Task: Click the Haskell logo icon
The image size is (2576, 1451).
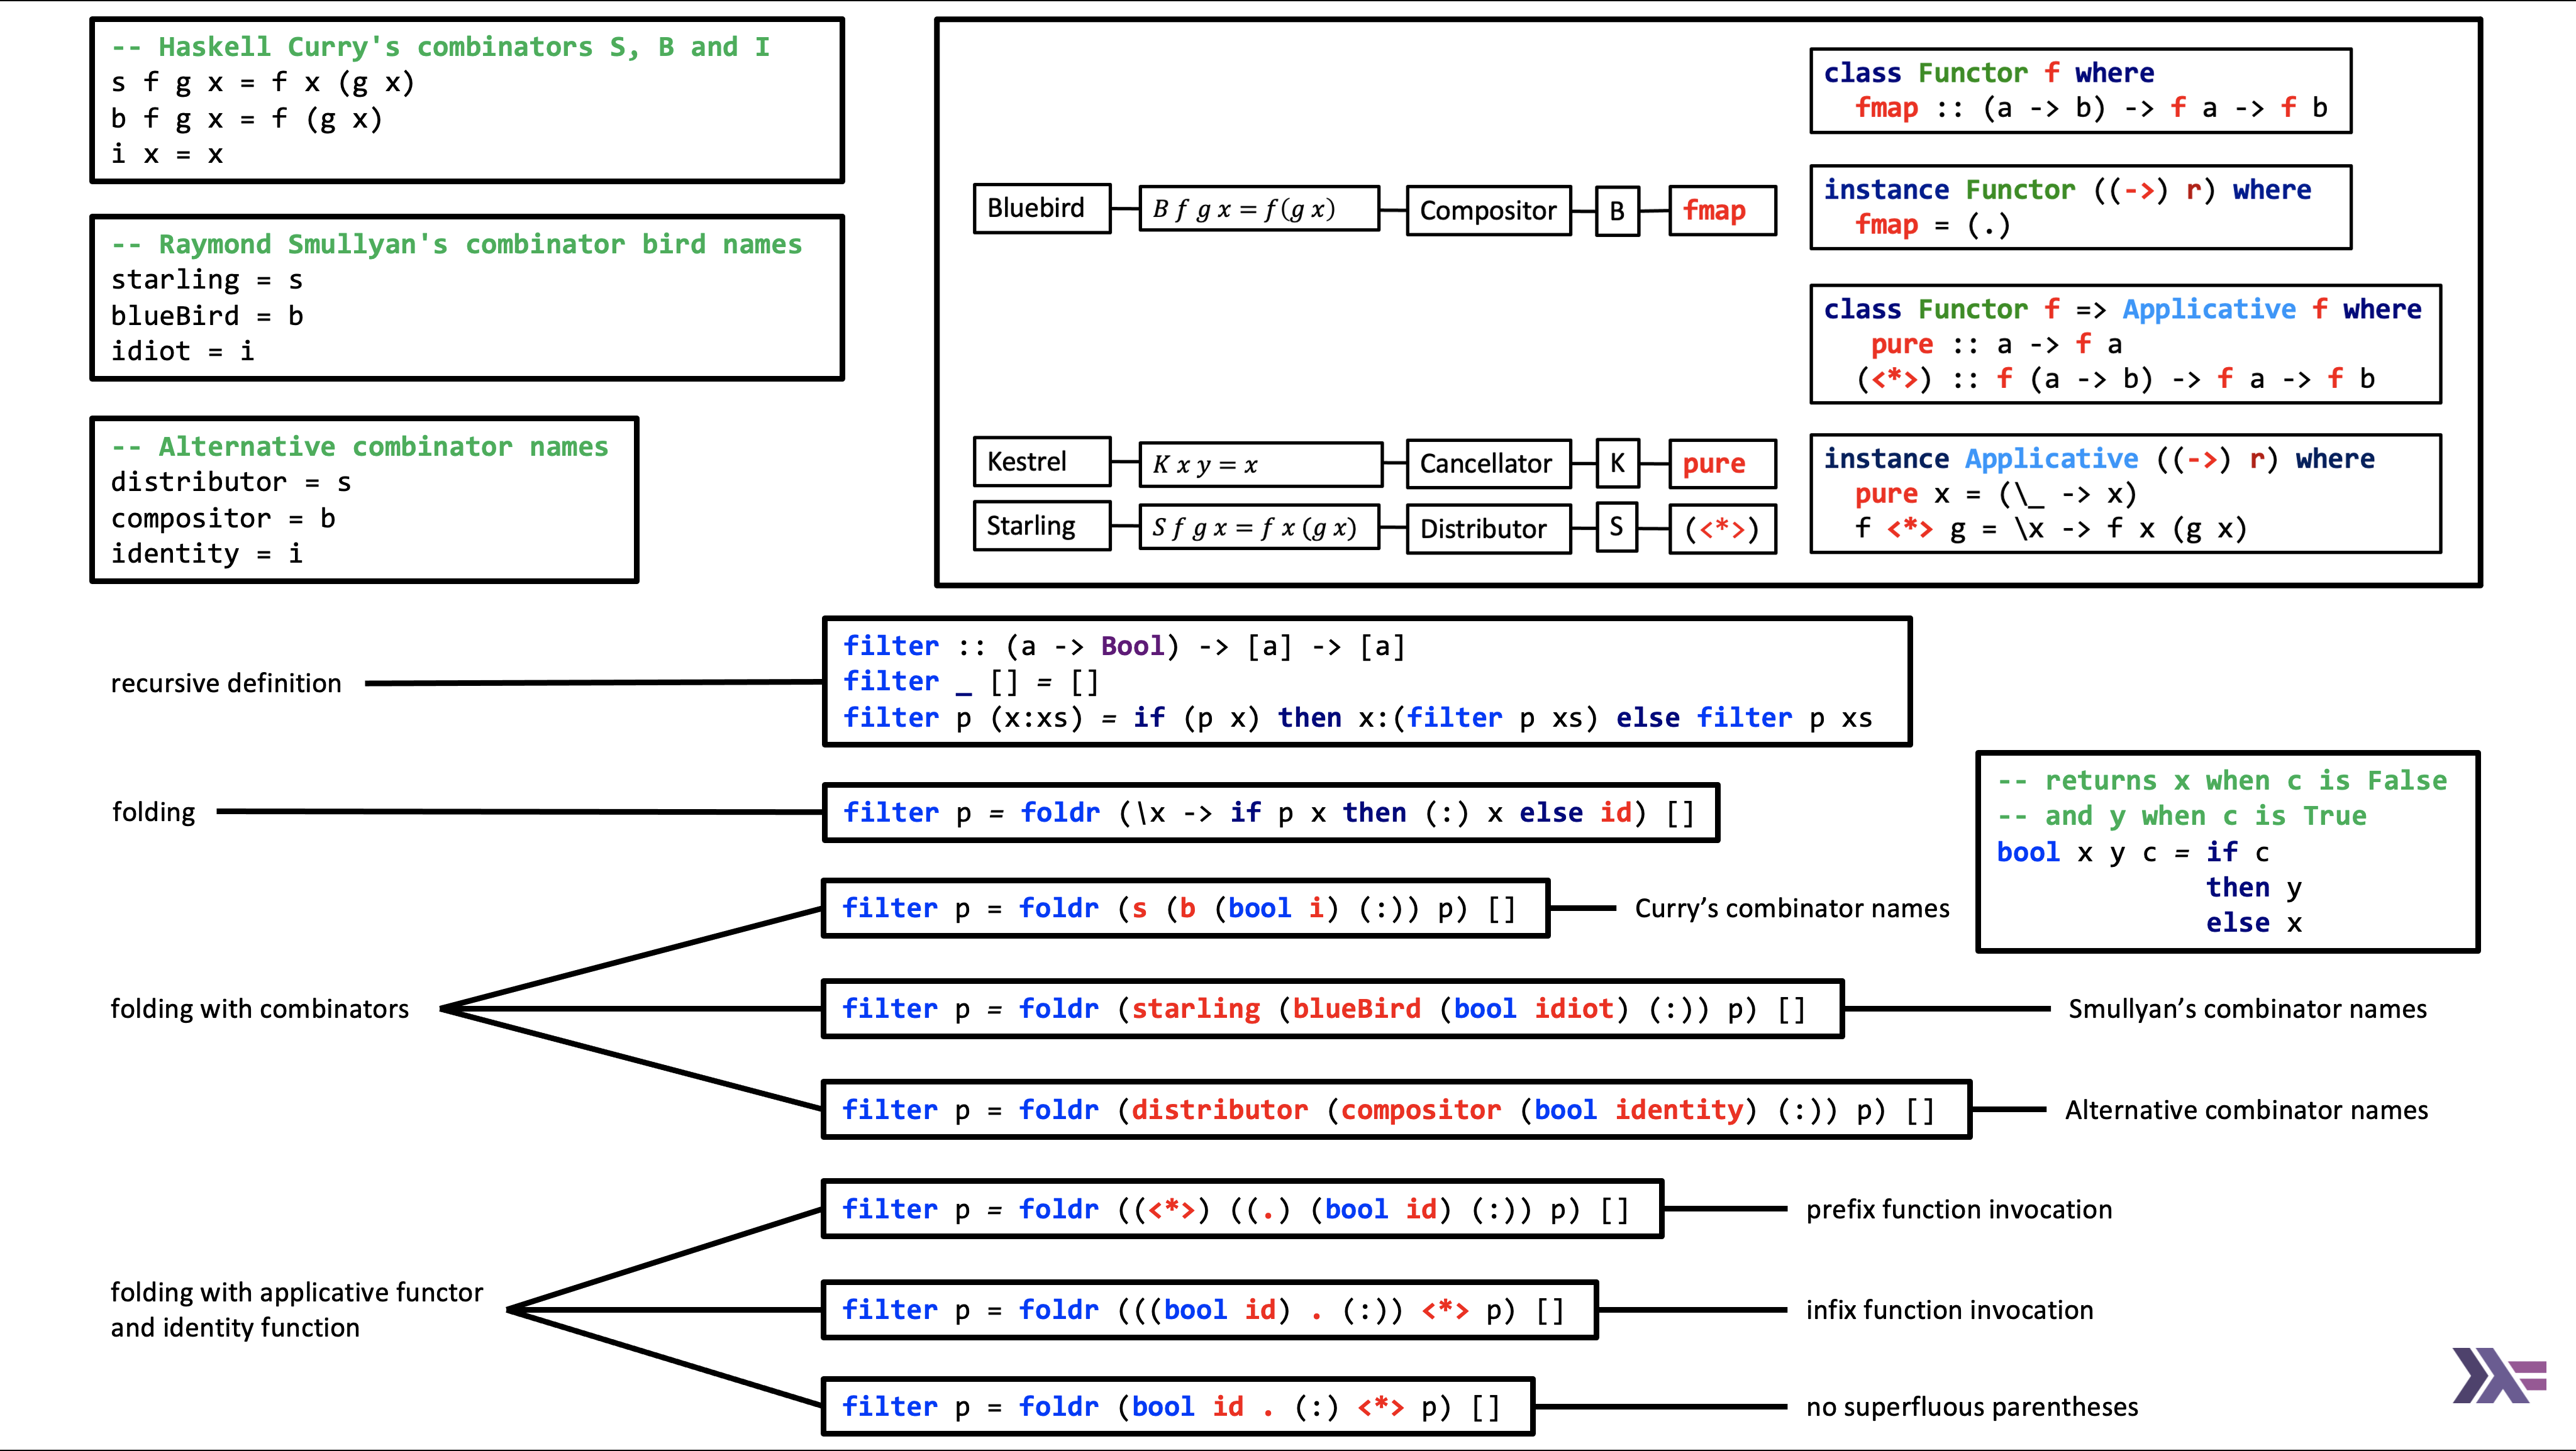Action: coord(2499,1375)
